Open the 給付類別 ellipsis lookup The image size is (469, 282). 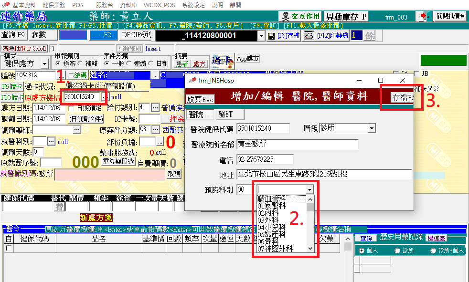coord(155,107)
